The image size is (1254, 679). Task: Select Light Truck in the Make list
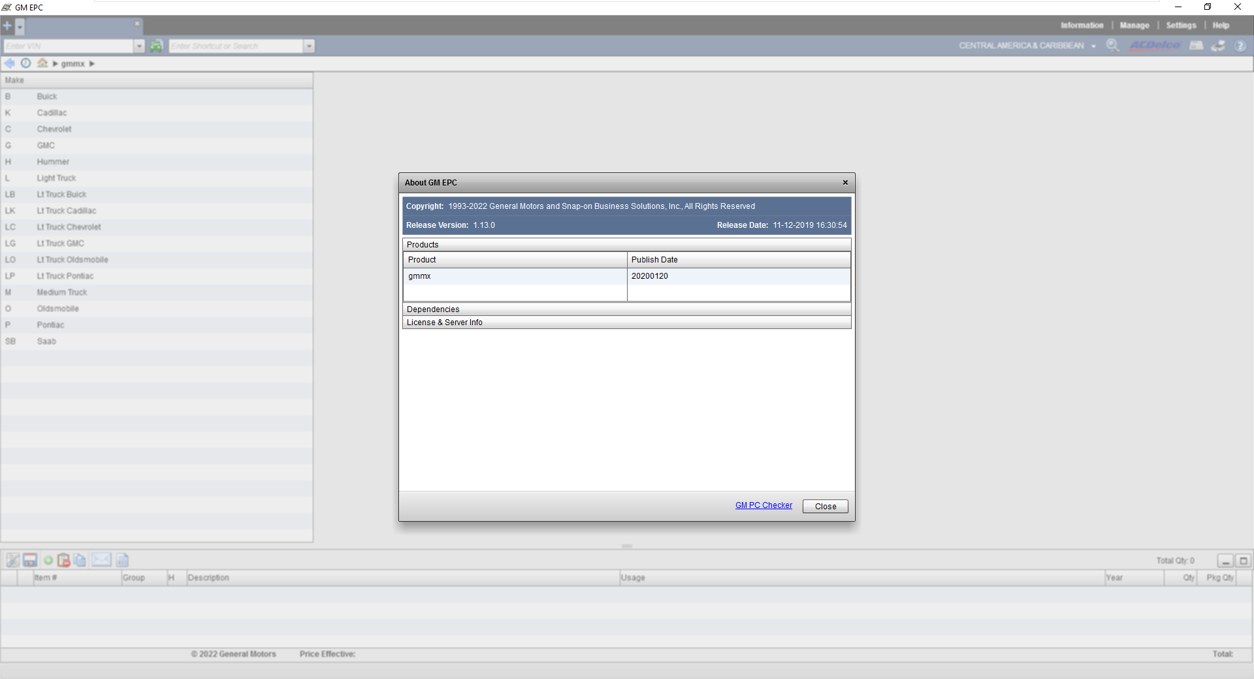tap(157, 178)
